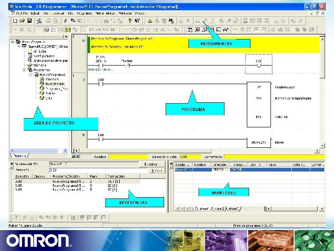Select Configuración in the project tree
This screenshot has width=334, height=251.
[x=44, y=56]
